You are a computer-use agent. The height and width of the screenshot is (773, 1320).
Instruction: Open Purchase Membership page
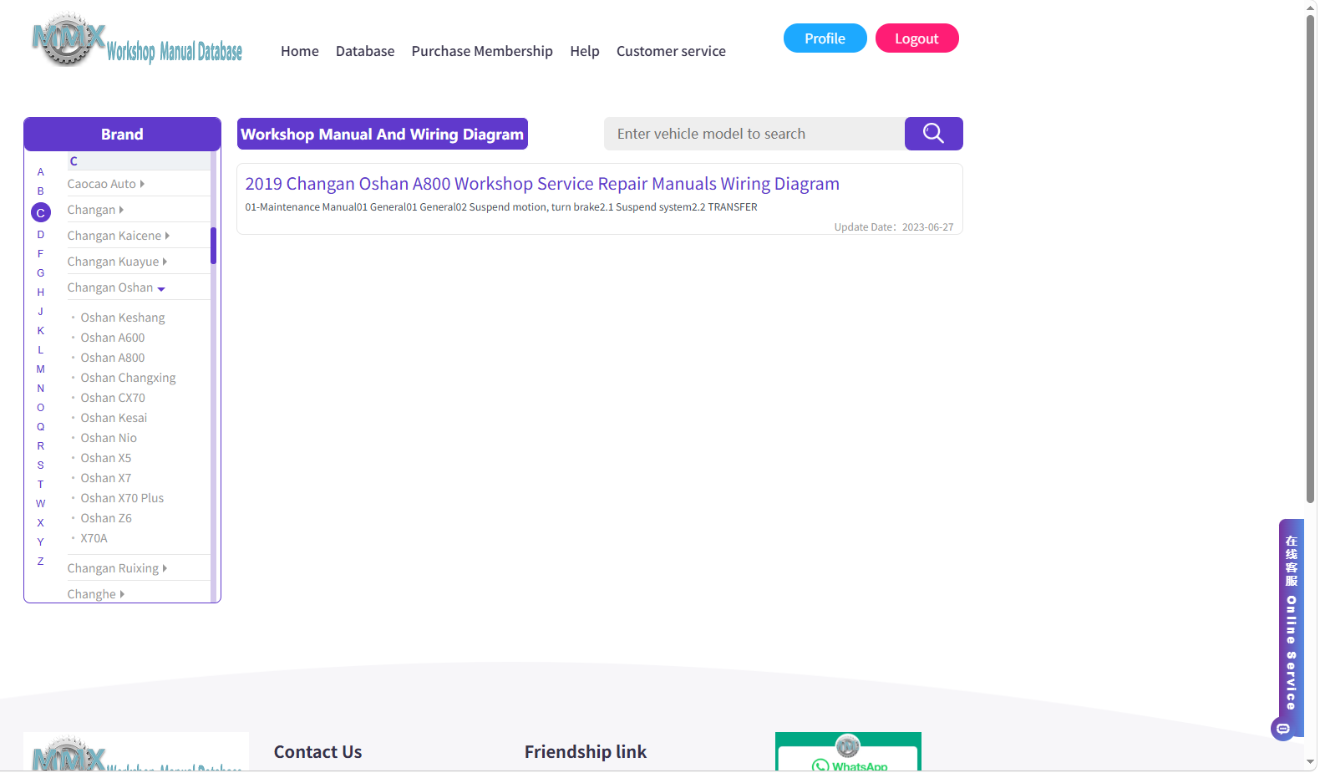coord(482,51)
